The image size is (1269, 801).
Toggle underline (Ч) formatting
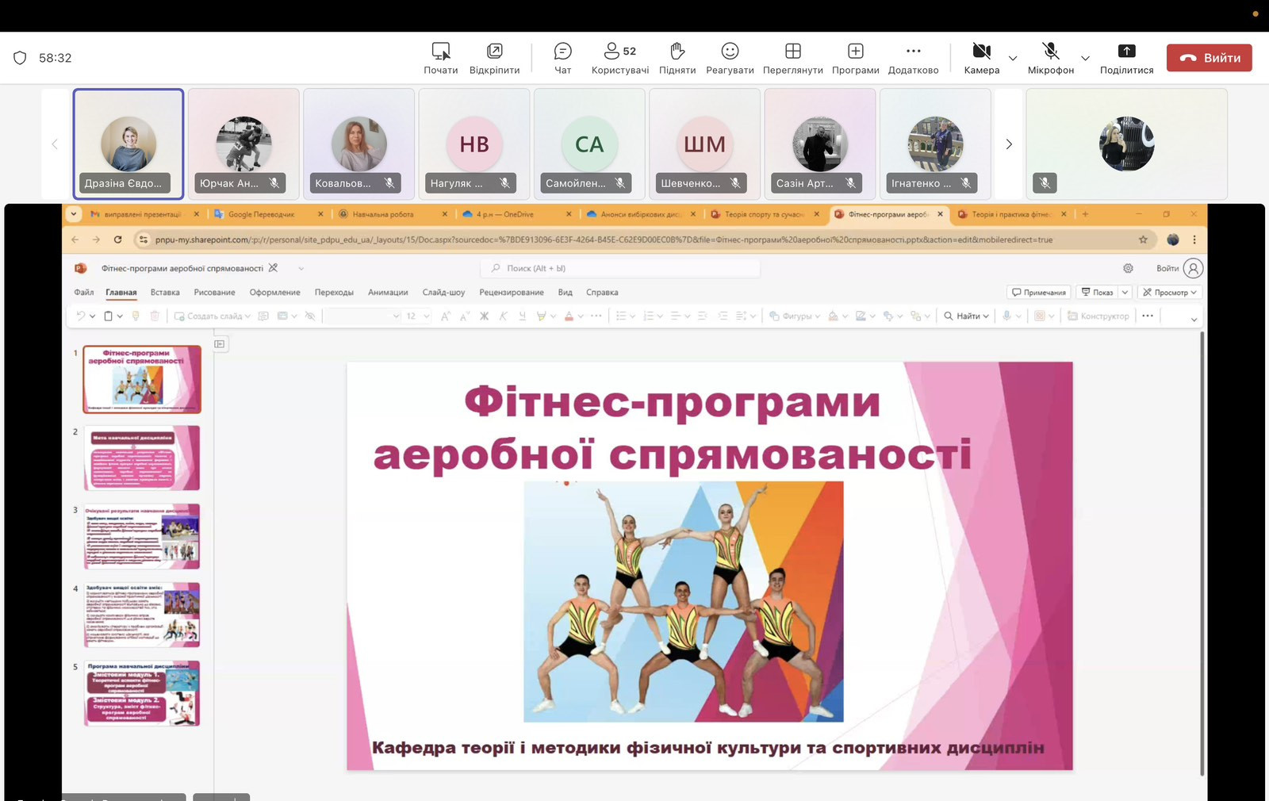[522, 316]
